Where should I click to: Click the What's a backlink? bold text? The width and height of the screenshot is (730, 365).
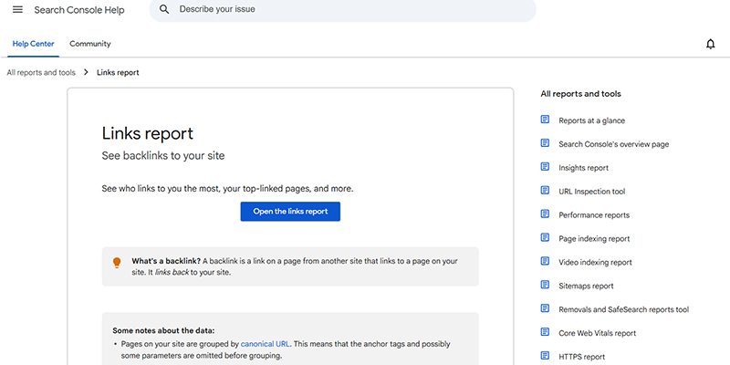[x=166, y=261]
